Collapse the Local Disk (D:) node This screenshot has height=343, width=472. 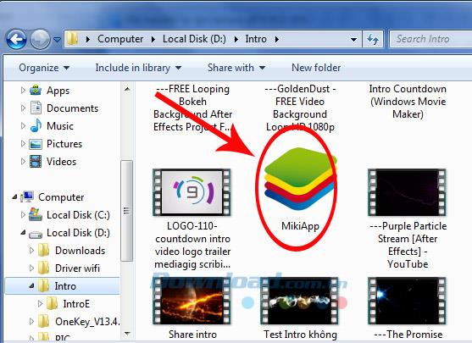23,232
